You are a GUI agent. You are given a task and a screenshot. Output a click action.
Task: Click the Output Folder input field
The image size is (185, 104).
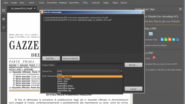click(x=90, y=65)
